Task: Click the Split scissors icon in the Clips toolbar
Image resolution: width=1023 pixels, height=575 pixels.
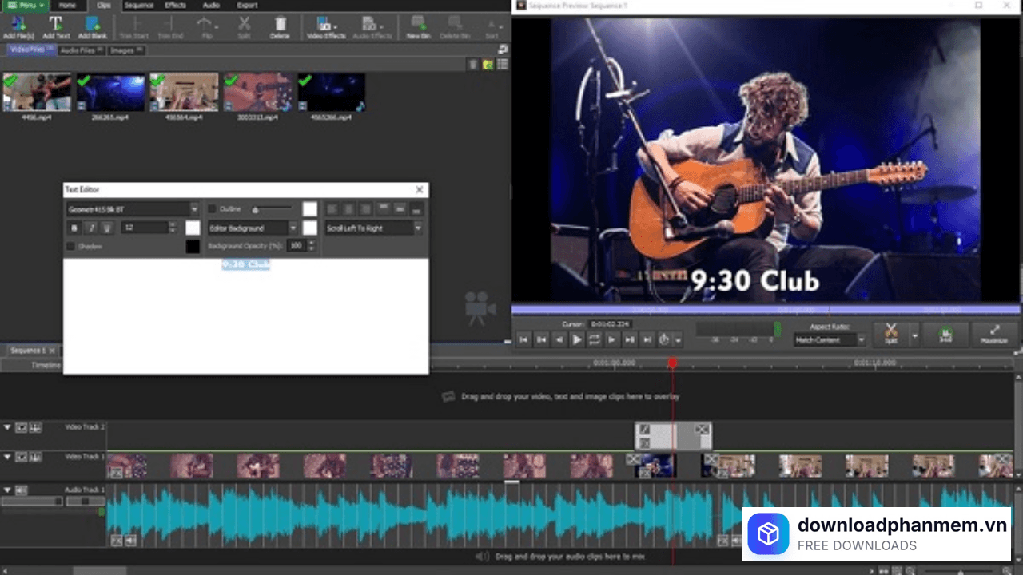Action: (244, 27)
